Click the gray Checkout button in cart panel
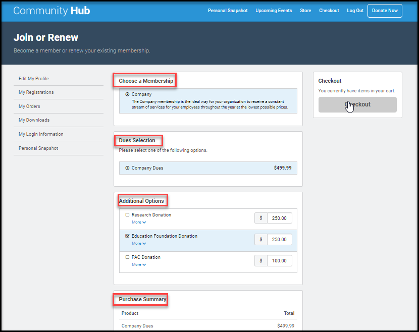This screenshot has height=332, width=419. [x=357, y=104]
